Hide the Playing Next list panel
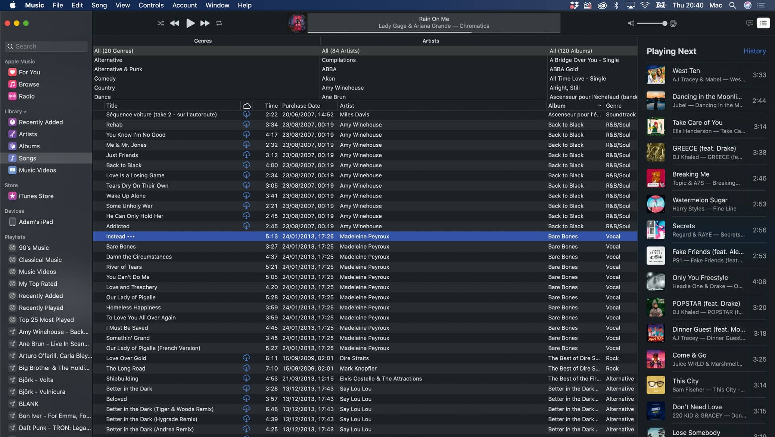 click(x=763, y=23)
